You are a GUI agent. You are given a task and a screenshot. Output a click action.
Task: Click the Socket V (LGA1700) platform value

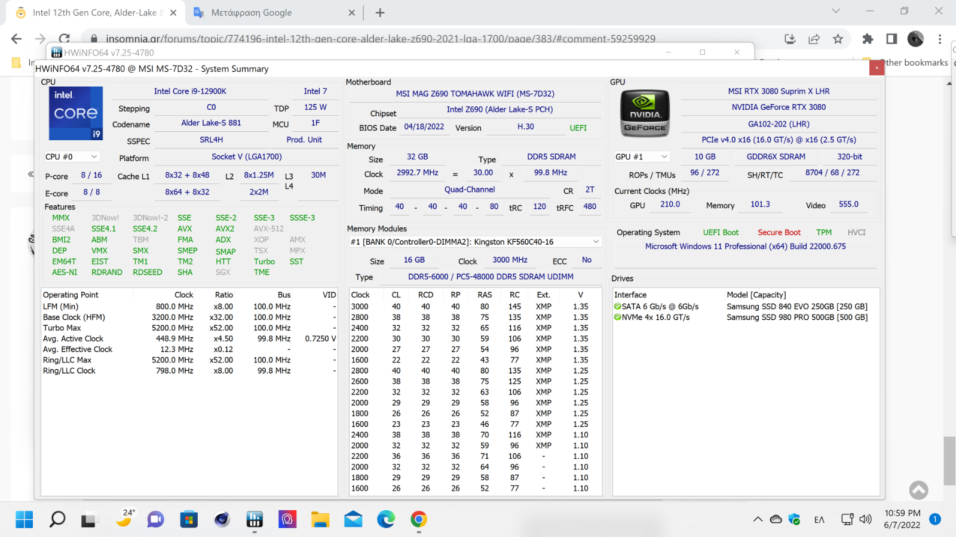point(247,157)
